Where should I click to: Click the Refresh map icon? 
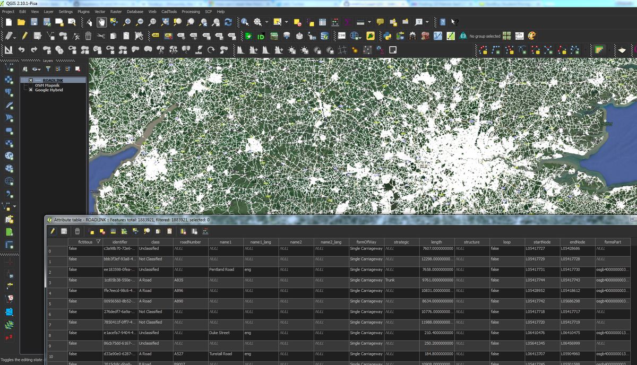point(228,22)
